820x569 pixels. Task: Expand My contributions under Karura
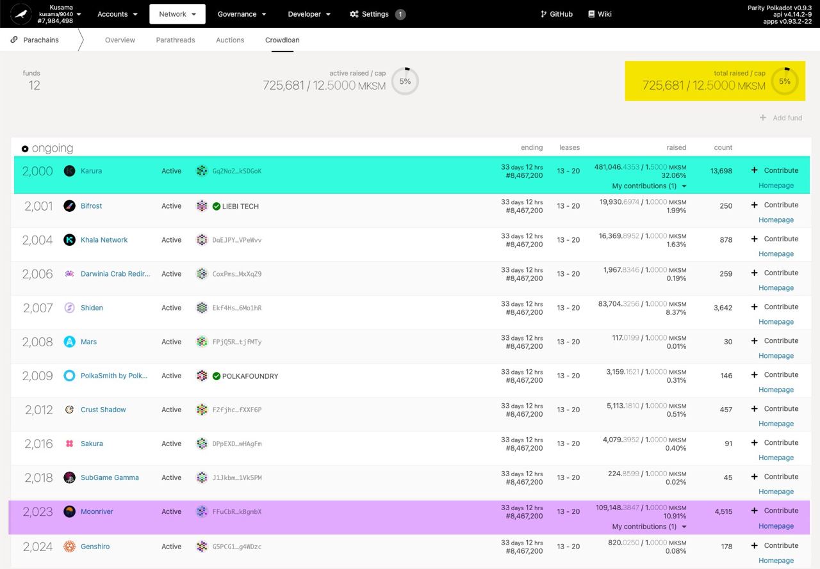(x=649, y=186)
